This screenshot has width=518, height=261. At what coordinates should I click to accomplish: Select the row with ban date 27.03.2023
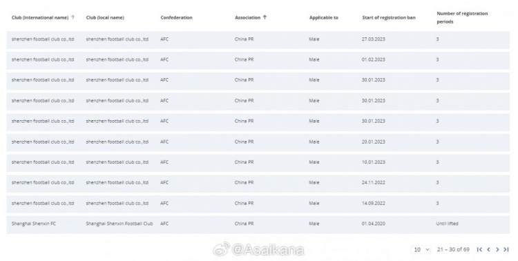tap(258, 39)
